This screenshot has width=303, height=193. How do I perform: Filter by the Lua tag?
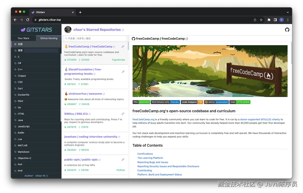(x=36, y=139)
